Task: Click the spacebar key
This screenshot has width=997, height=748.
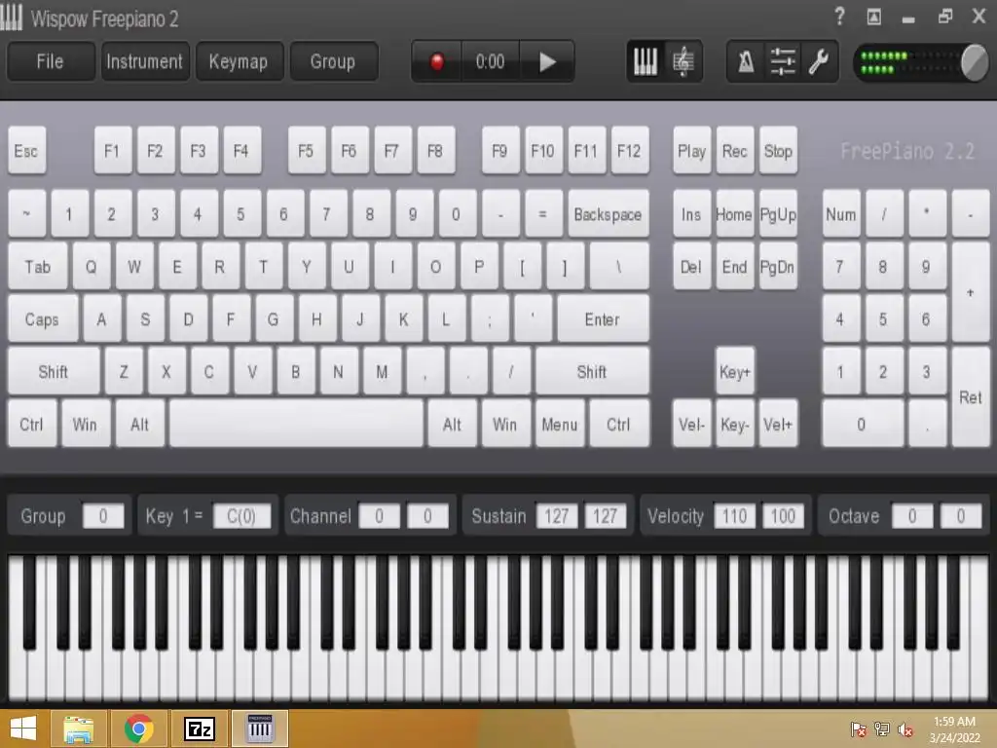Action: 296,425
